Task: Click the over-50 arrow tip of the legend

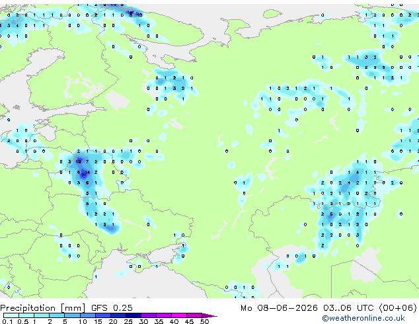Action: [209, 315]
